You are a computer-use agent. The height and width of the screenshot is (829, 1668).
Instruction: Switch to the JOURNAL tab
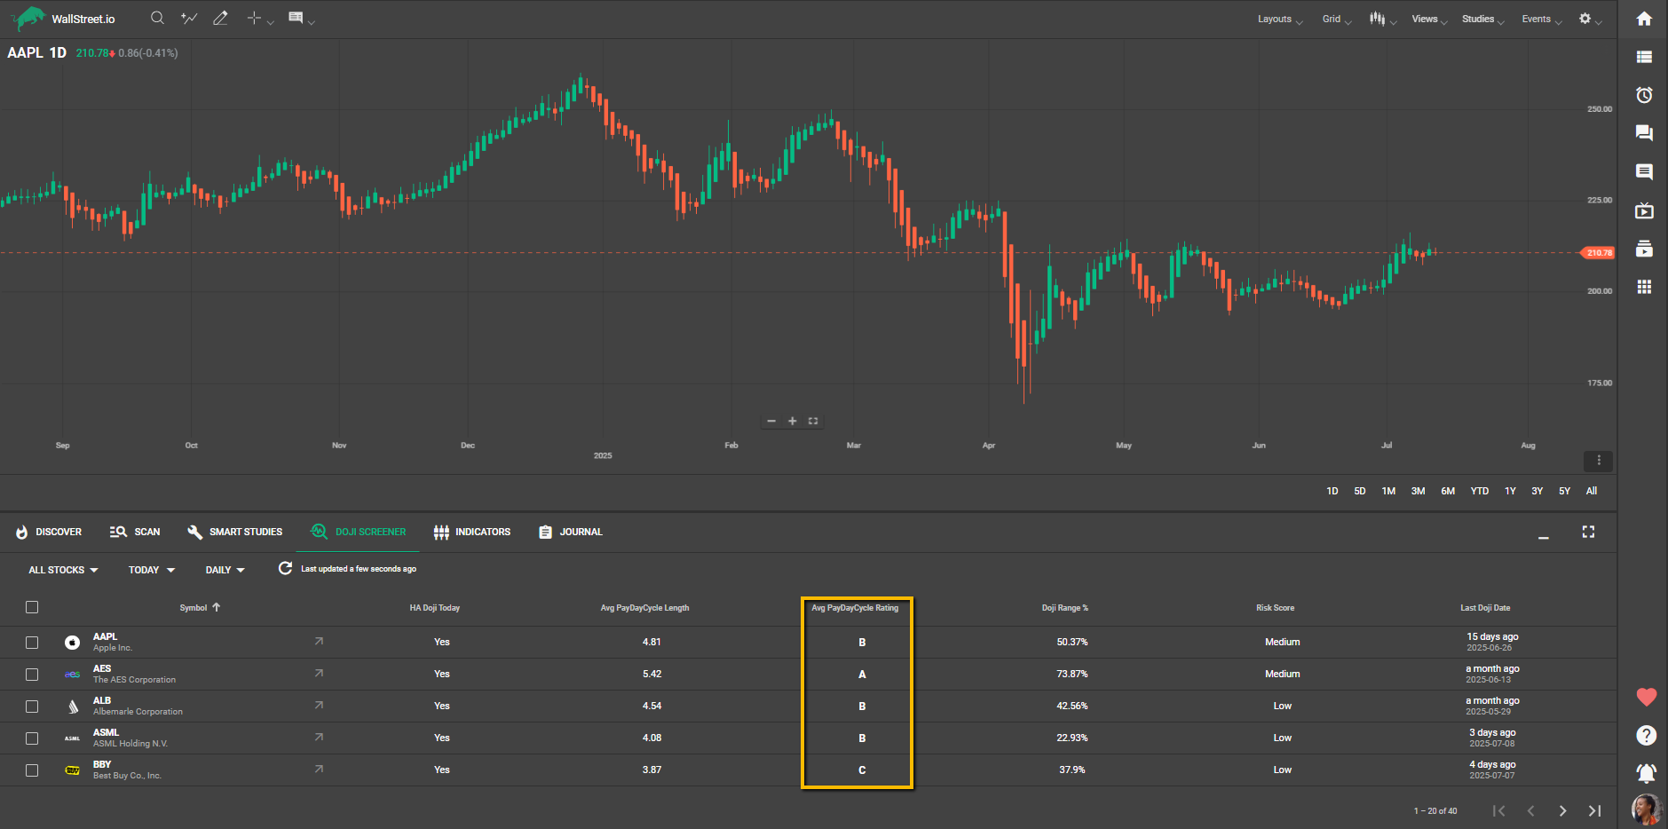point(571,532)
